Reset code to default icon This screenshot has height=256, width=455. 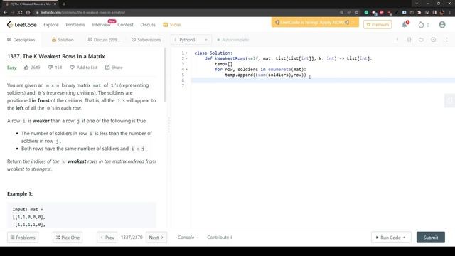(421, 40)
